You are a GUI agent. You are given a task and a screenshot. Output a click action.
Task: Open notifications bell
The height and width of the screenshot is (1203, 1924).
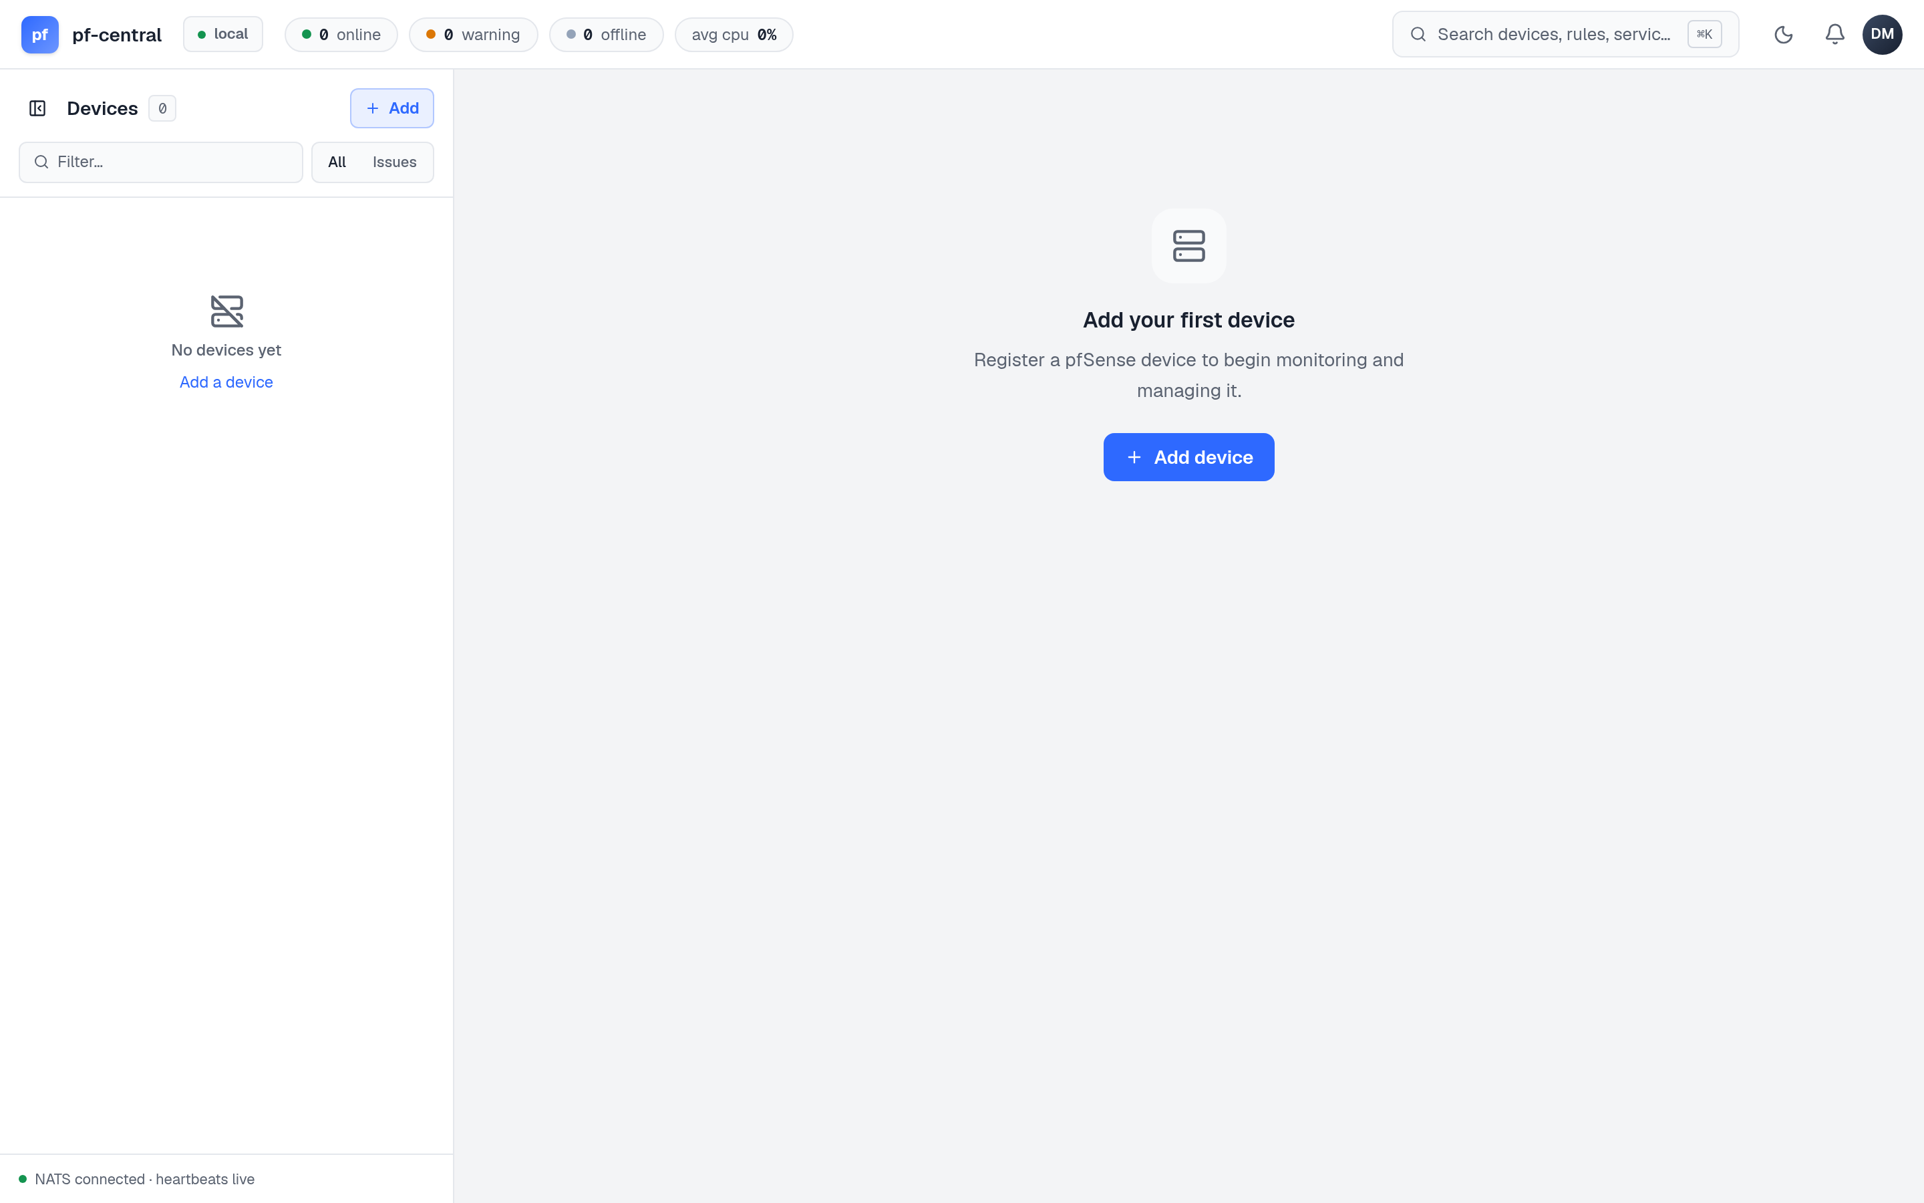click(x=1834, y=34)
